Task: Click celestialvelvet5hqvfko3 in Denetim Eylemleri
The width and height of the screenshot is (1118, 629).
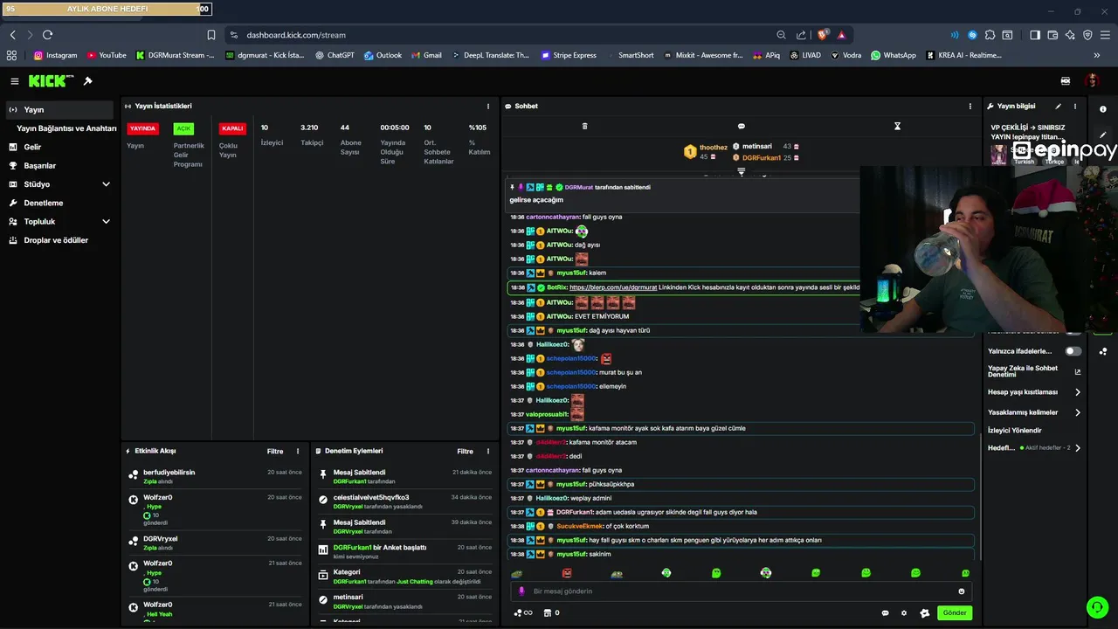Action: pyautogui.click(x=371, y=498)
